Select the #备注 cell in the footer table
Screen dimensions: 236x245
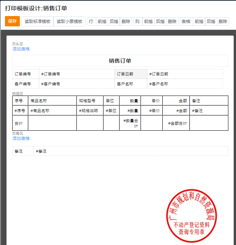131,151
